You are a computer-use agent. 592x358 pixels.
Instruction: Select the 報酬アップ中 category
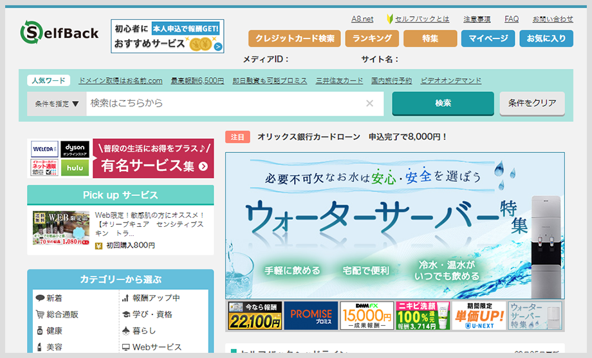(x=151, y=298)
